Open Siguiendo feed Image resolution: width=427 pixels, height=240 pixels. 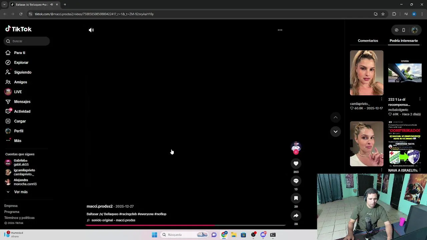tap(22, 72)
